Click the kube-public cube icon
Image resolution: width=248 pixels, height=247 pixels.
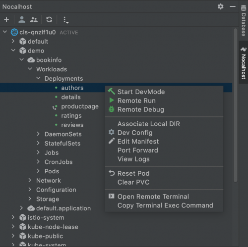click(23, 236)
